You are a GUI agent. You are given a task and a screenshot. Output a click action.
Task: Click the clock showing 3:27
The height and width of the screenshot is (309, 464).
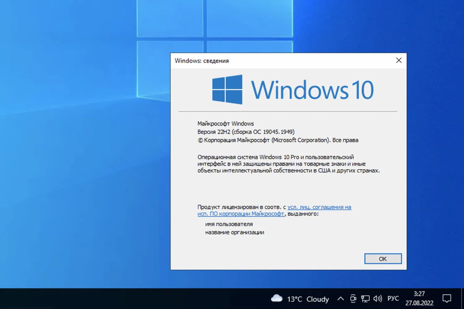[419, 294]
